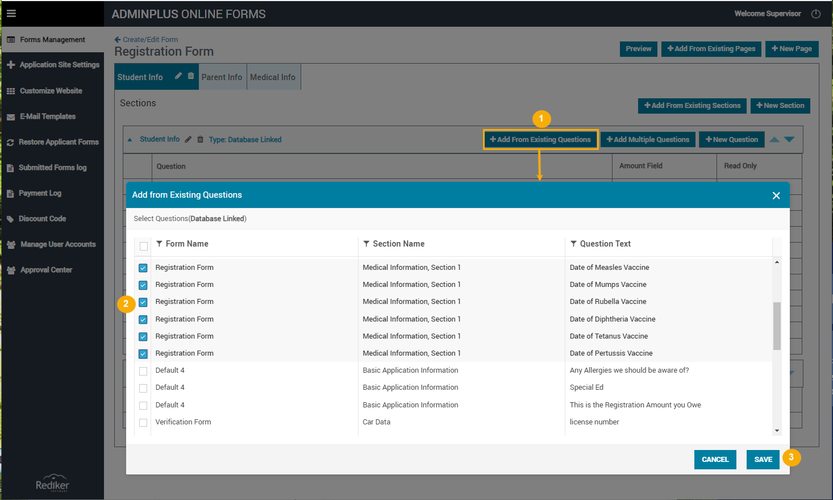Click the Discount Code tag icon
This screenshot has height=500, width=833.
coord(10,219)
